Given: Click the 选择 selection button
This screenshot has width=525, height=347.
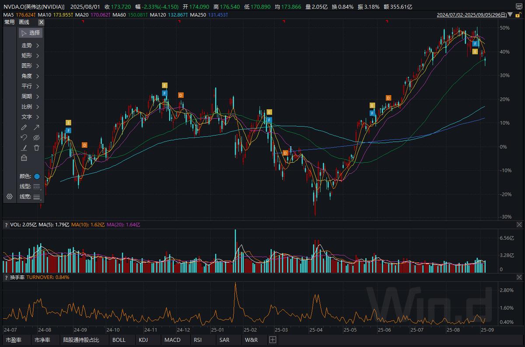Looking at the screenshot, I should click(x=31, y=33).
